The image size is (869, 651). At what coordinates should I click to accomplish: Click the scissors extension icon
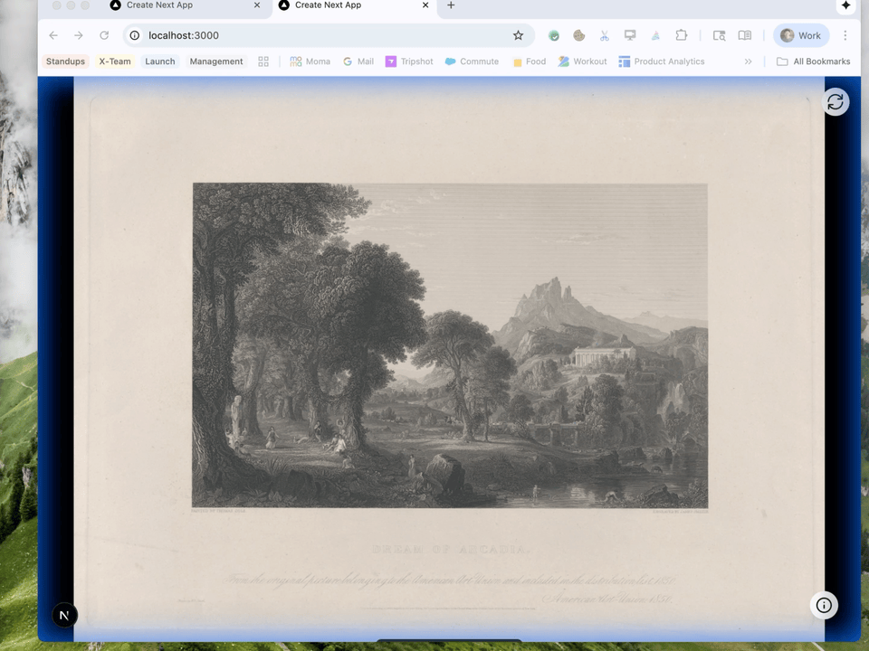tap(605, 35)
